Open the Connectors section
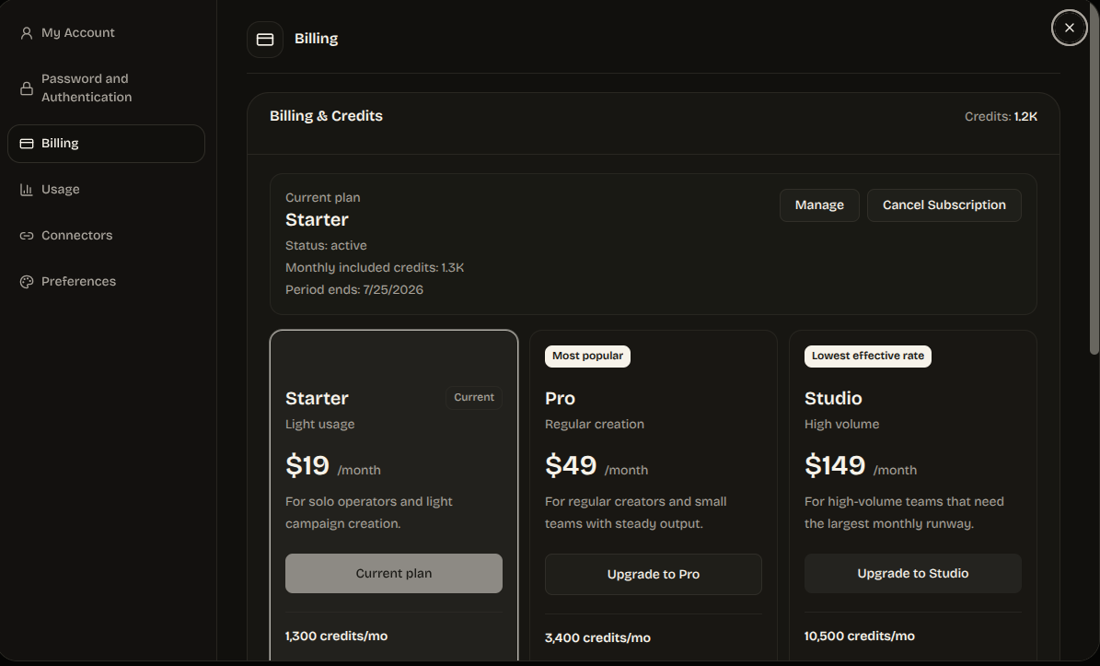The image size is (1100, 666). (x=106, y=236)
